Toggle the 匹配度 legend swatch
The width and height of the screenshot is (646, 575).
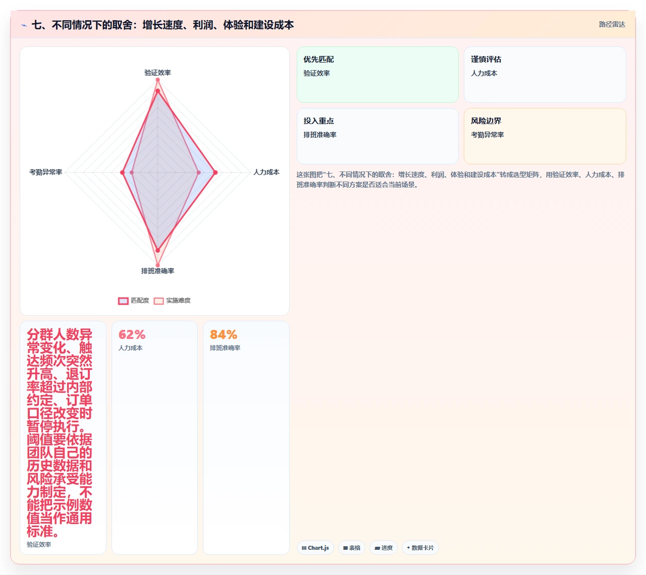(123, 301)
